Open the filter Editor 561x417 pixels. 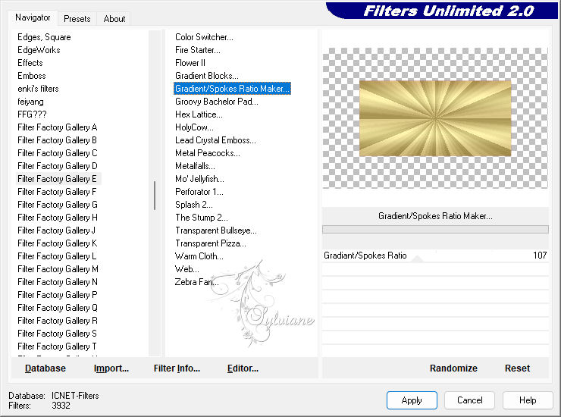pyautogui.click(x=243, y=368)
